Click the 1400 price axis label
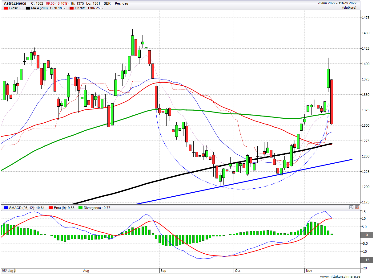 [366, 64]
